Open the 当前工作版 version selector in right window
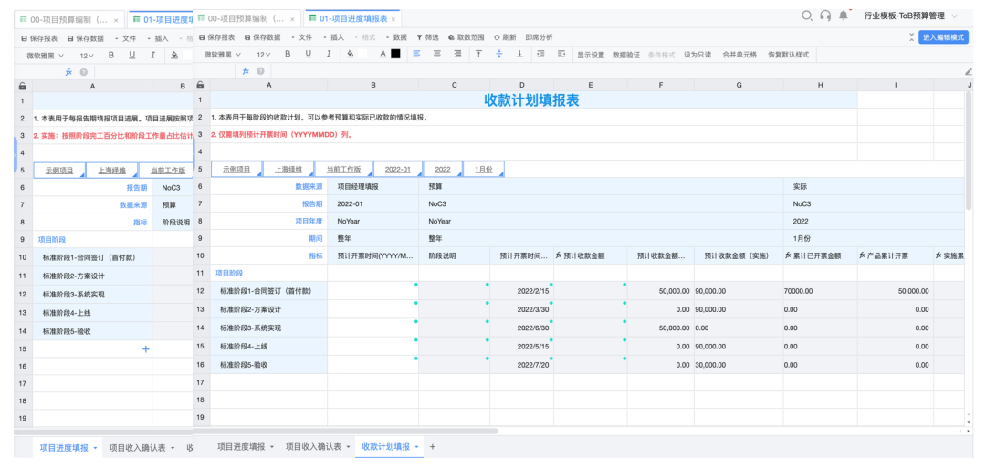The image size is (986, 468). [342, 169]
